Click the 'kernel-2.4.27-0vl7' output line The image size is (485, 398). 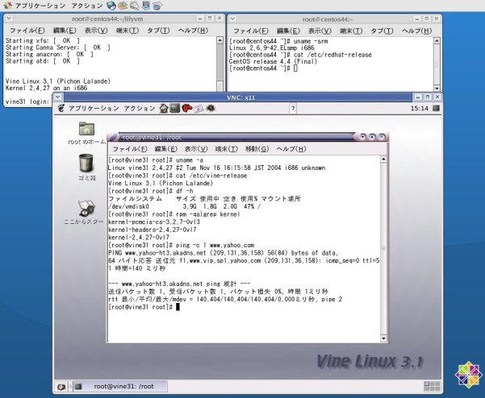point(139,238)
